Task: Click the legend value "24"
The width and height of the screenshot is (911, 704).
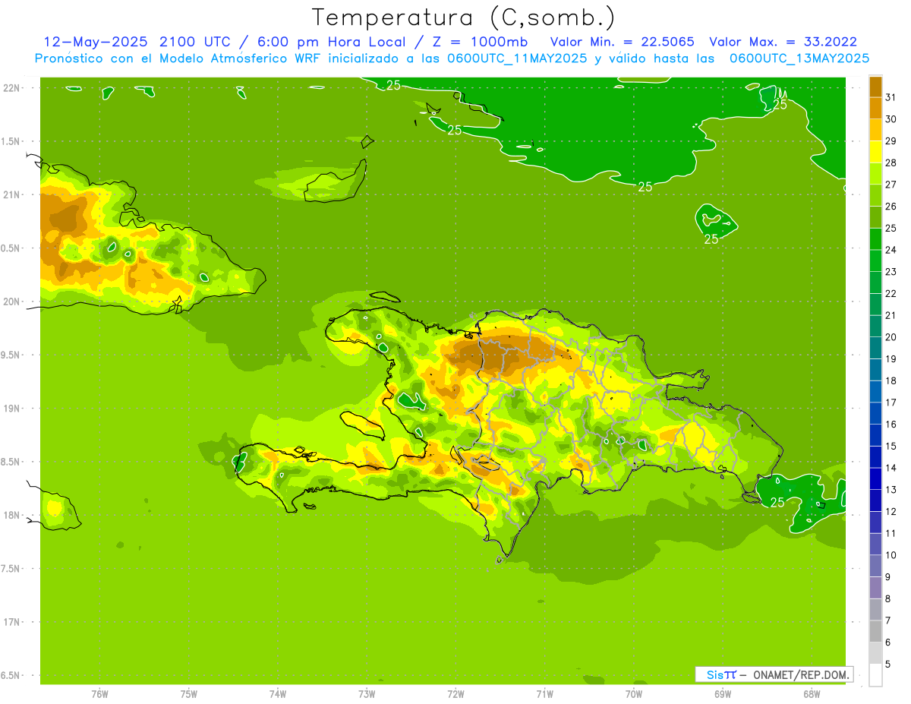Action: click(891, 250)
